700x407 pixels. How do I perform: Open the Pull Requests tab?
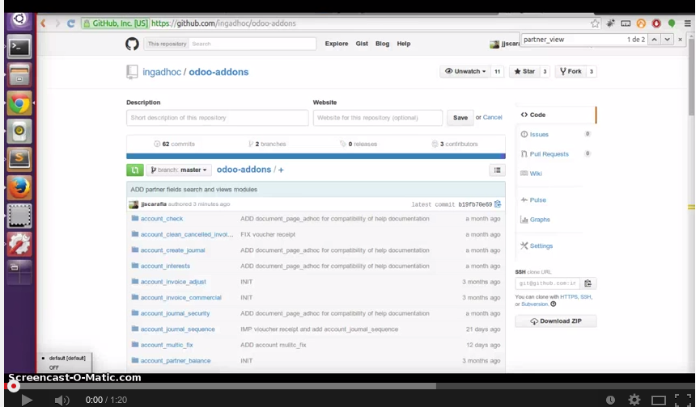tap(549, 154)
